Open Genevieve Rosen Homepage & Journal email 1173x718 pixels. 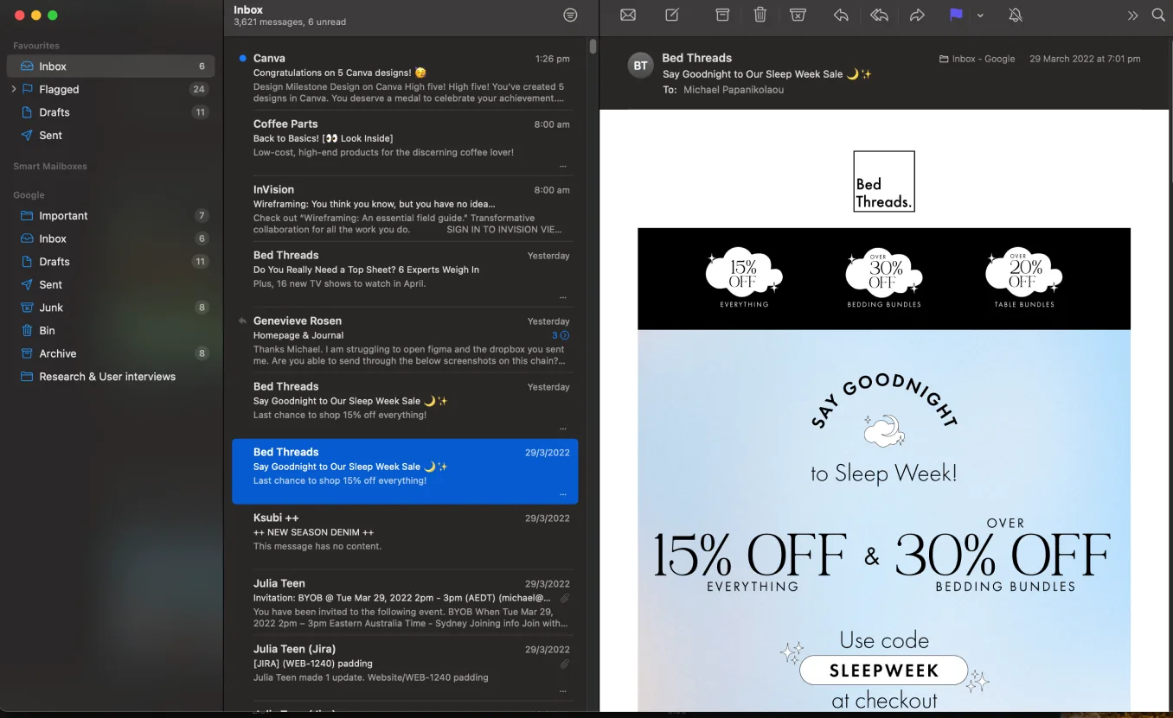pyautogui.click(x=405, y=340)
